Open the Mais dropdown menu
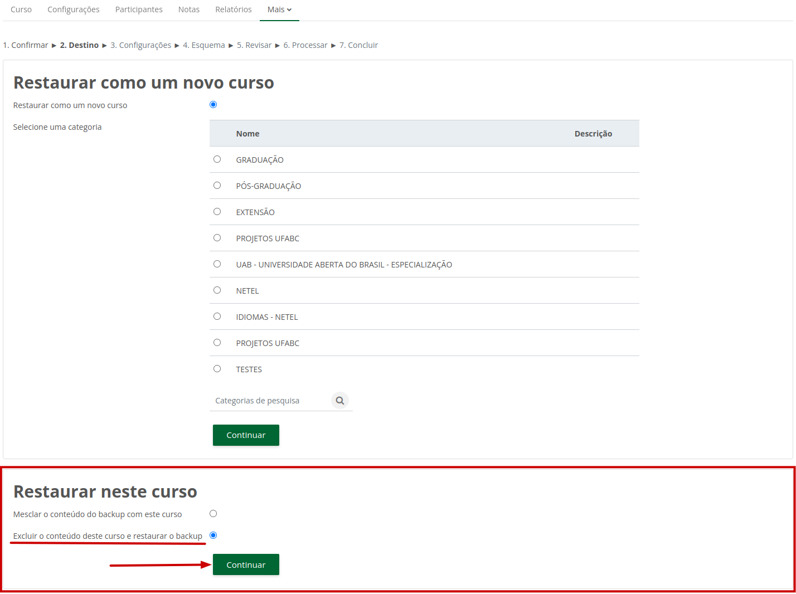This screenshot has height=594, width=796. click(x=278, y=9)
